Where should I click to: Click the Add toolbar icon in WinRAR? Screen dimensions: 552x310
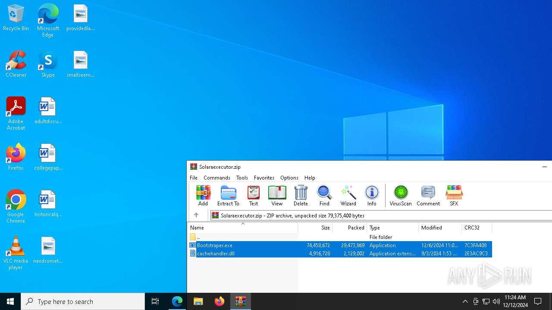pos(203,196)
